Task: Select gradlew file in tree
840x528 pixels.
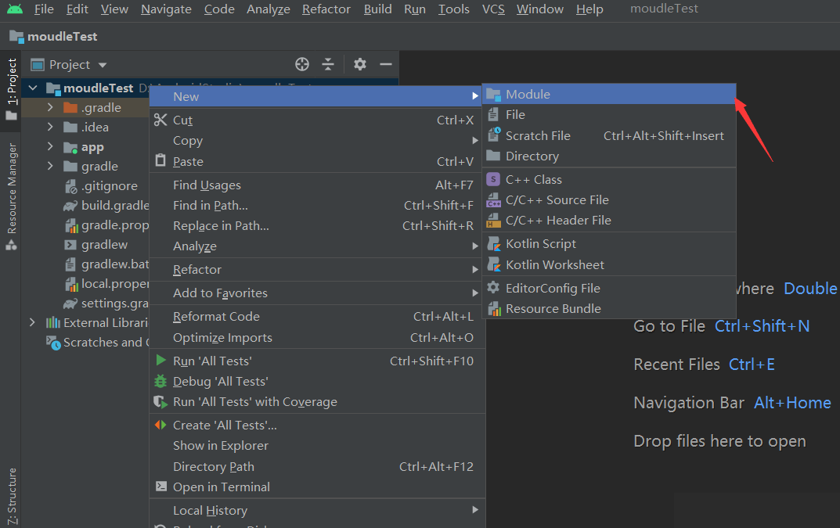Action: tap(104, 245)
